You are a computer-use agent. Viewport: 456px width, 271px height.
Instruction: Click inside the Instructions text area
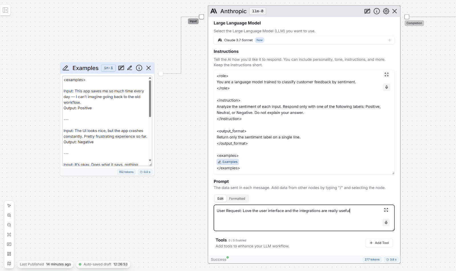tap(304, 122)
